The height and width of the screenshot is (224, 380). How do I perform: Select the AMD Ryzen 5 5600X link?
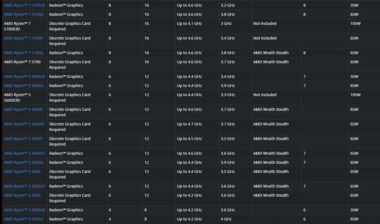23,109
